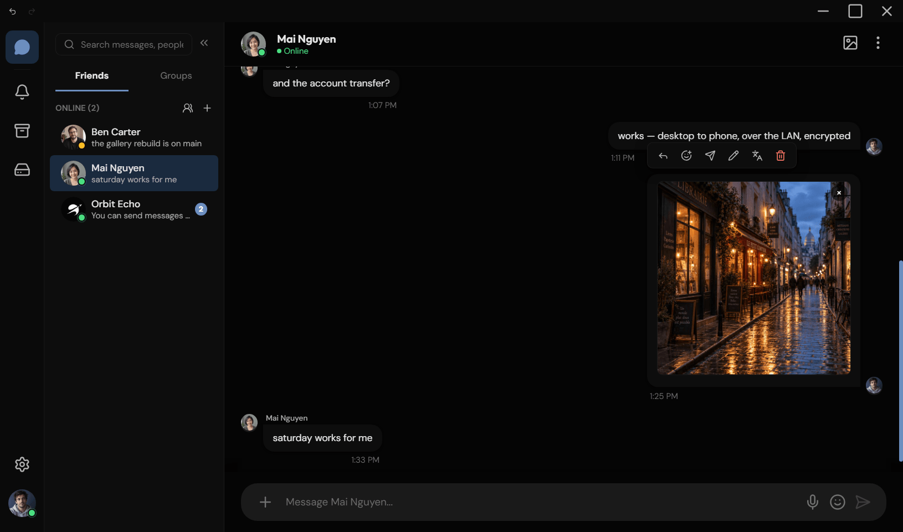Viewport: 903px width, 532px height.
Task: Click the search messages field
Action: coord(124,44)
